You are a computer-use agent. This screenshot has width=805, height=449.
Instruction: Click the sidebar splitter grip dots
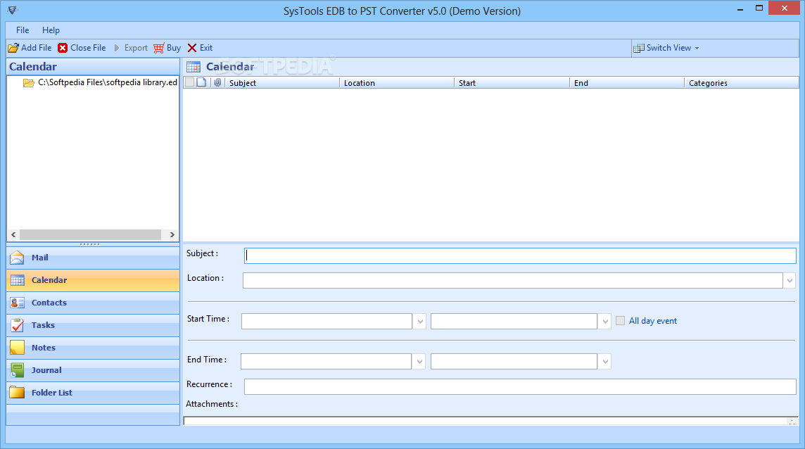pos(90,244)
